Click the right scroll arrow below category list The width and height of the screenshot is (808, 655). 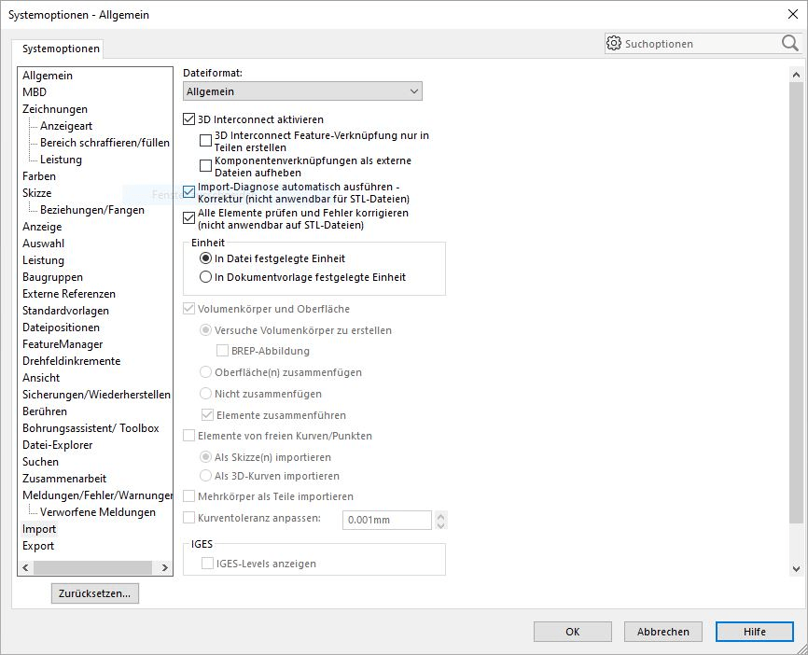[x=166, y=566]
